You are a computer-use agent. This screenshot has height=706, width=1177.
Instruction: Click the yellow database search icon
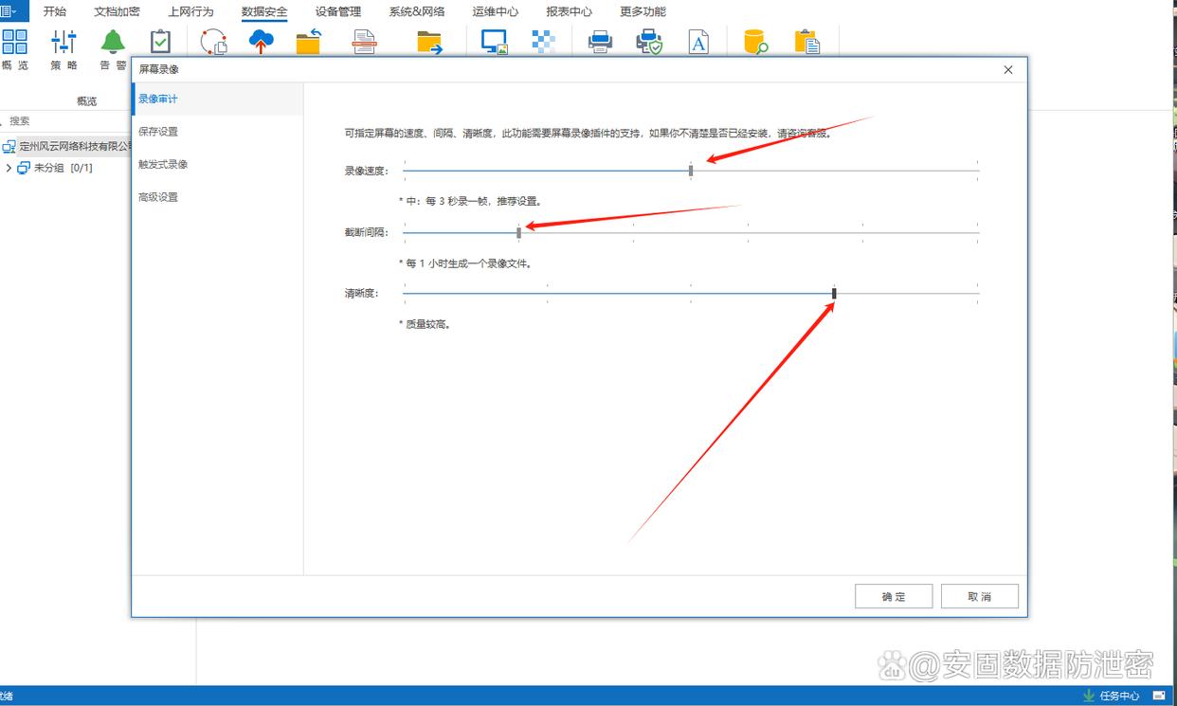pyautogui.click(x=755, y=42)
